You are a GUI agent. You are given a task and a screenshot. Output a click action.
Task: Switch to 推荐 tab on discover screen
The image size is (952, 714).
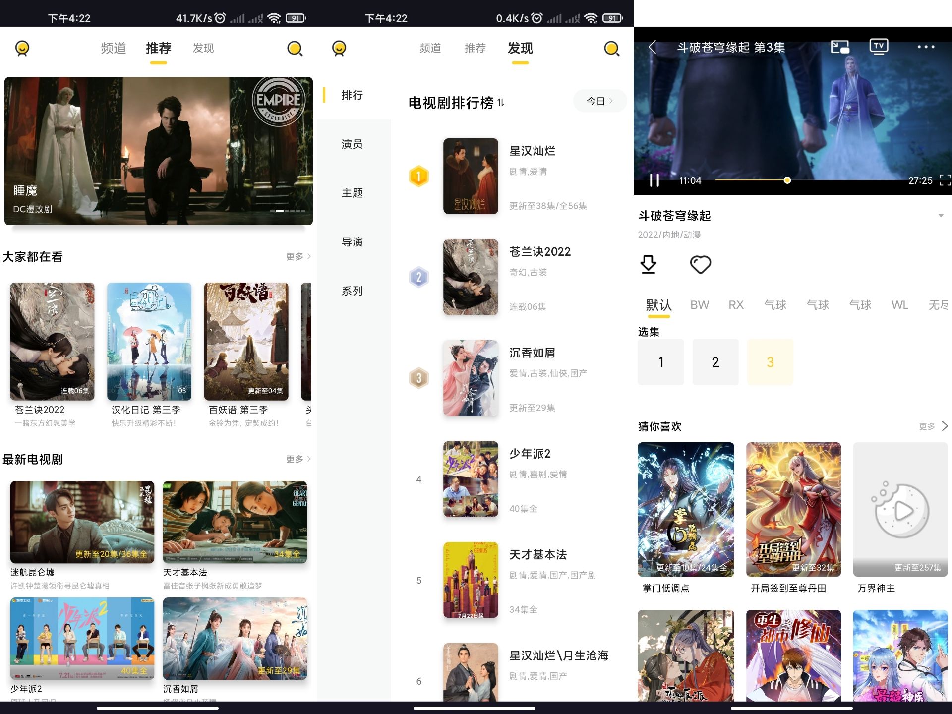tap(475, 48)
